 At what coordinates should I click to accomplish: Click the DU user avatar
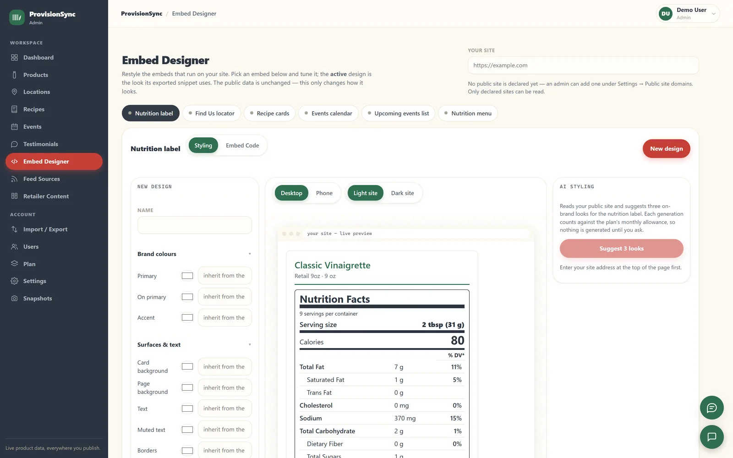[x=666, y=14]
